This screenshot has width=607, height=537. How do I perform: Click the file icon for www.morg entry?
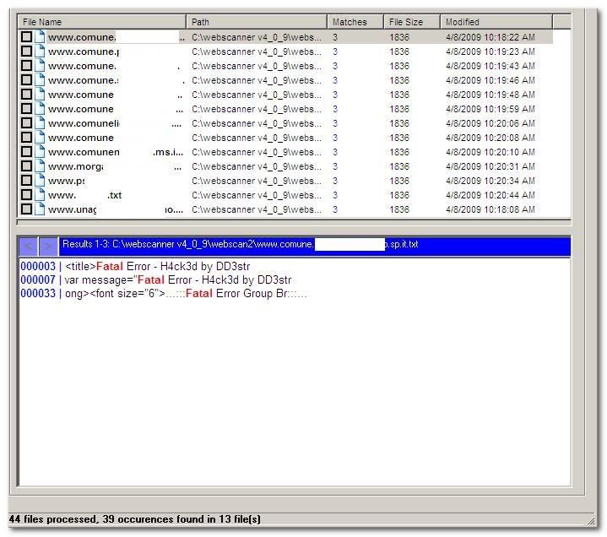pos(40,166)
